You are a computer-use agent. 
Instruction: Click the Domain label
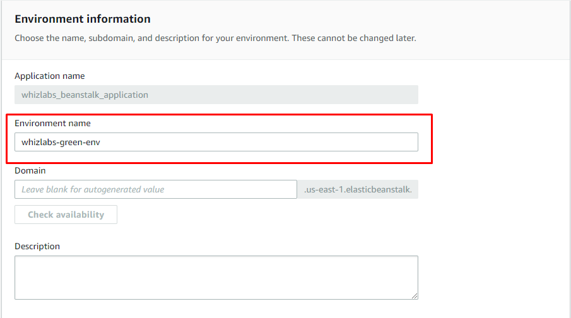point(30,170)
